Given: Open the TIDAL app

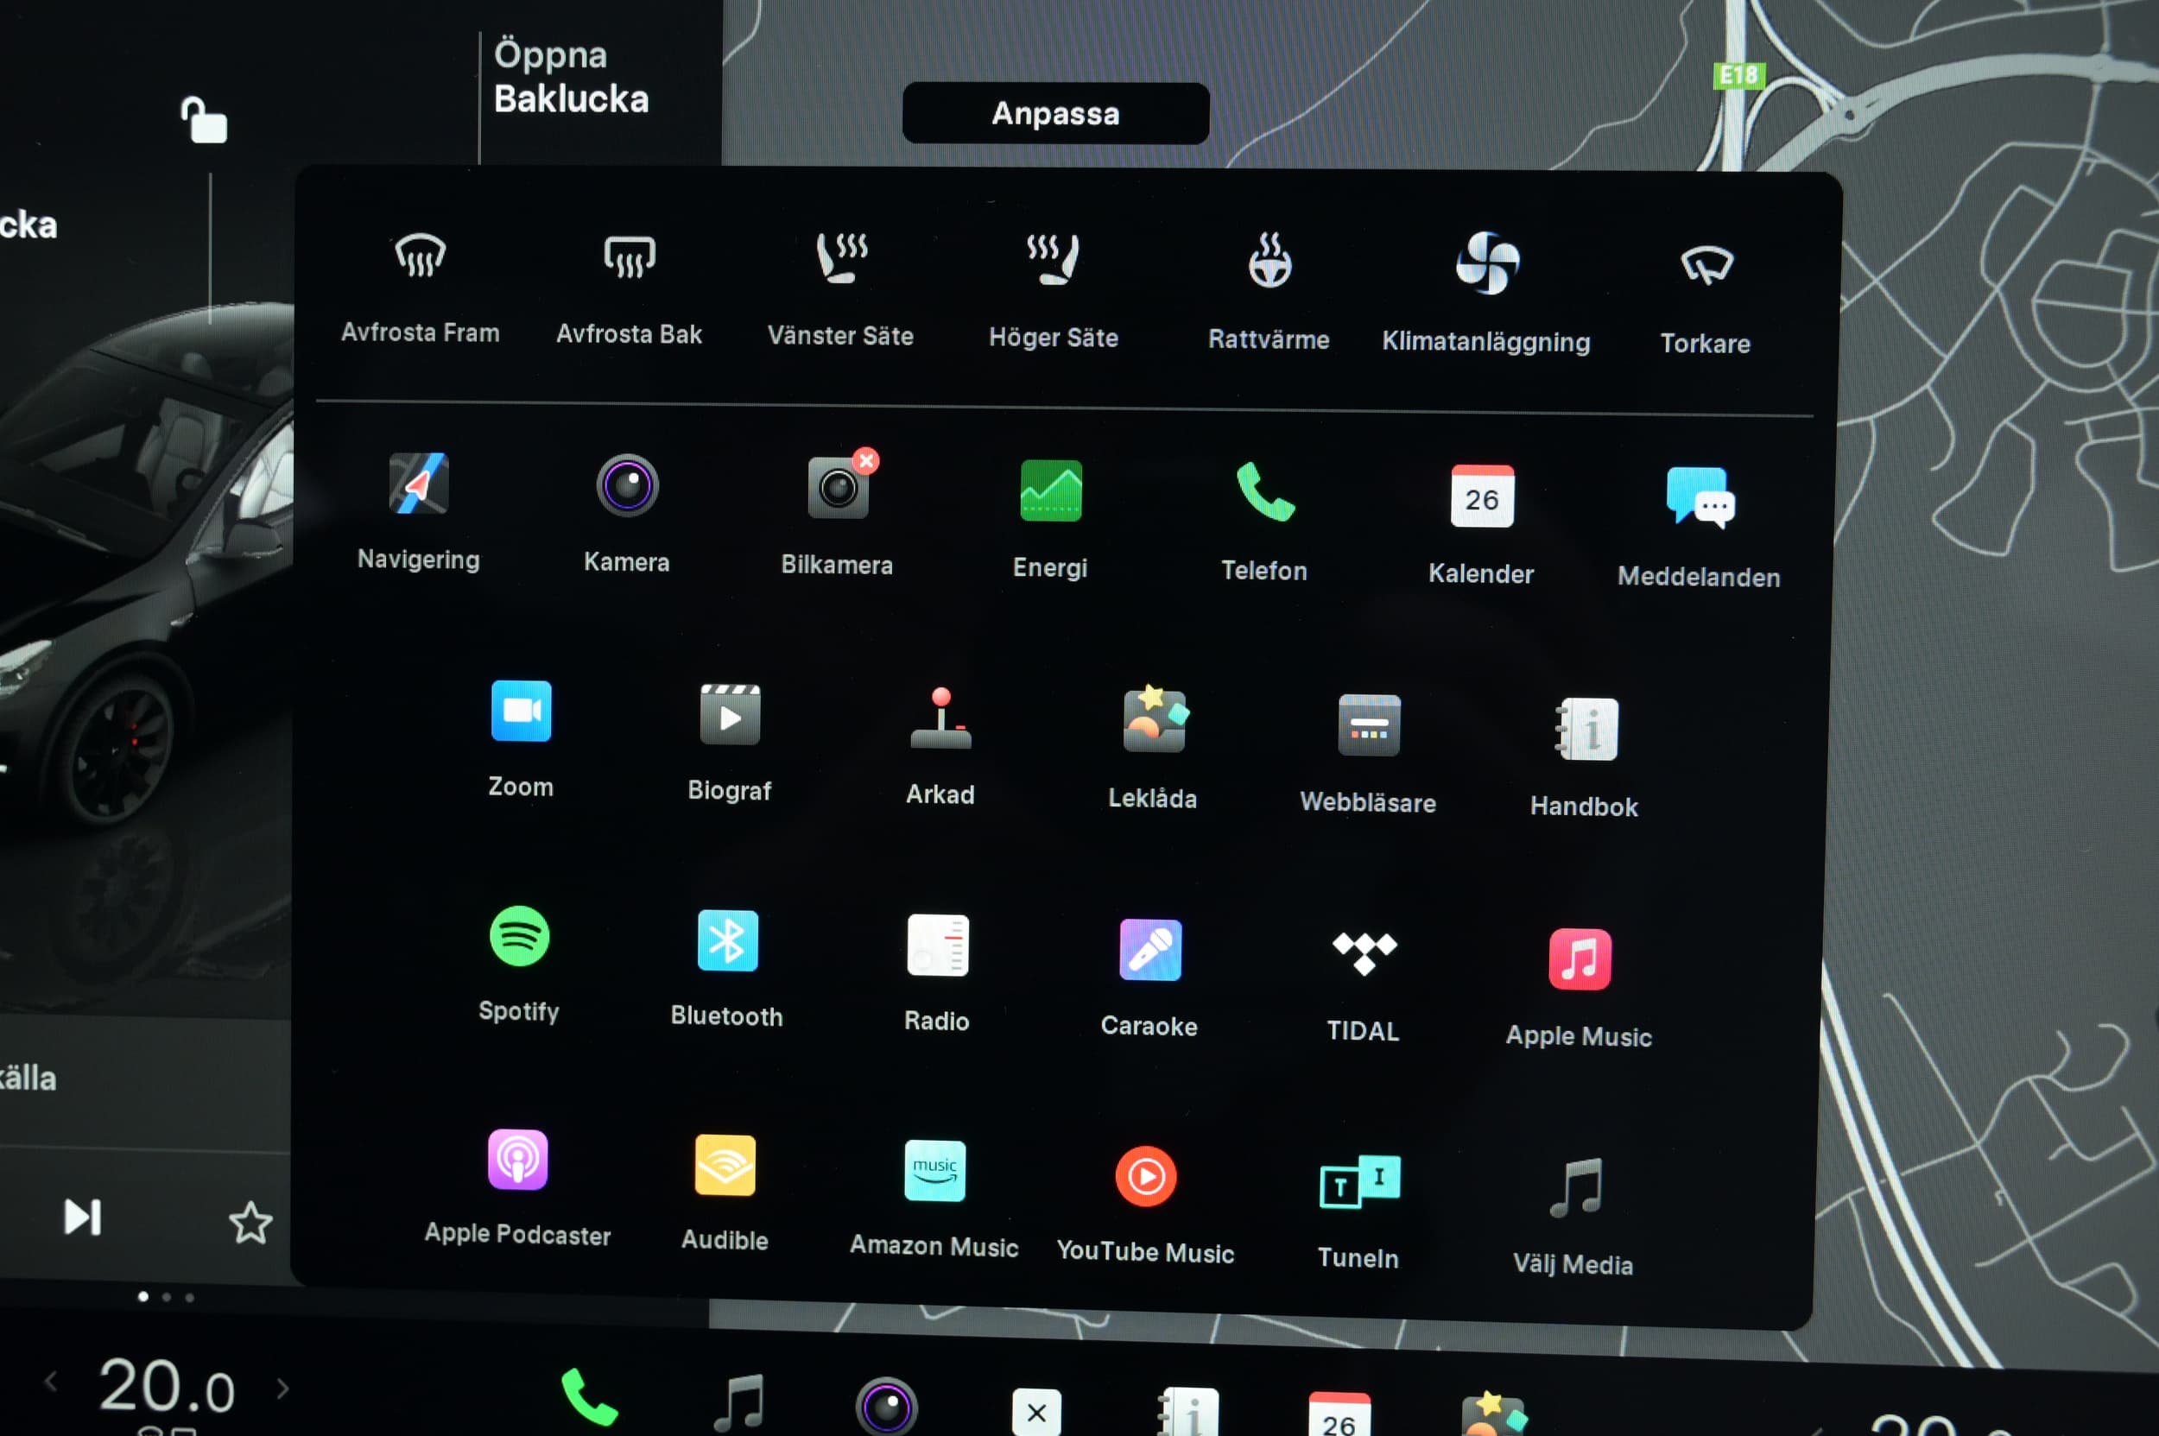Looking at the screenshot, I should (x=1364, y=986).
